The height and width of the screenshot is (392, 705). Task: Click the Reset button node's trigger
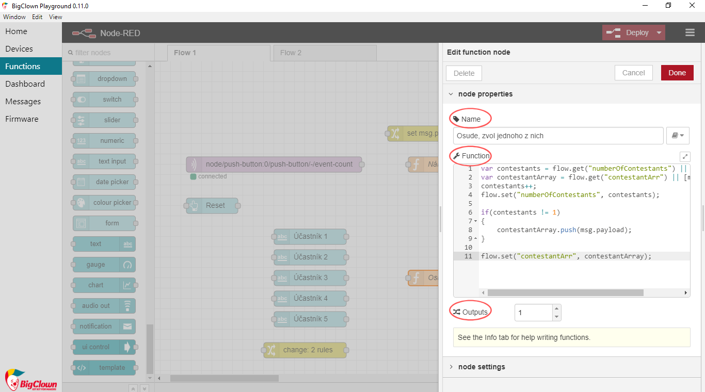(x=194, y=205)
